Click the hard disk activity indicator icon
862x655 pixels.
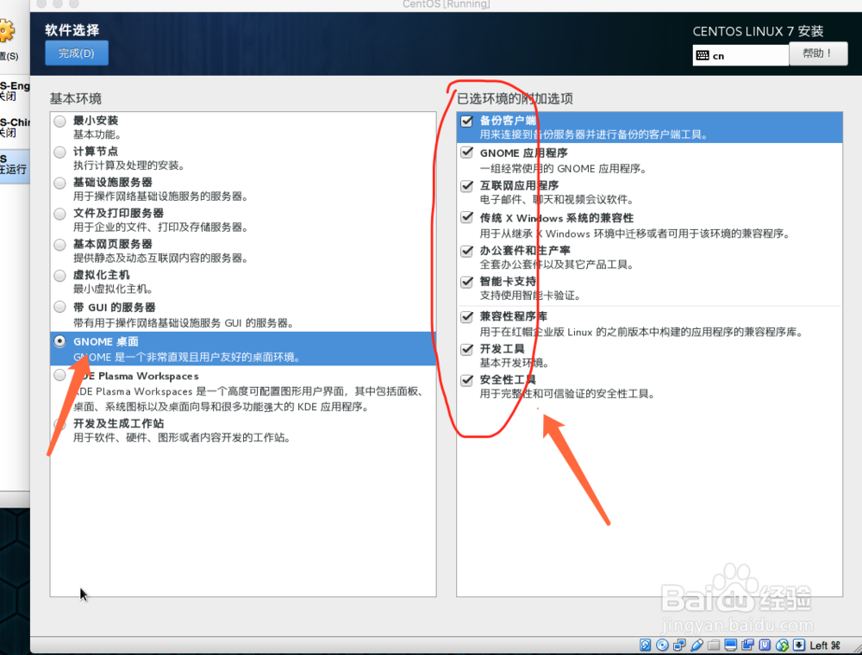tap(646, 645)
